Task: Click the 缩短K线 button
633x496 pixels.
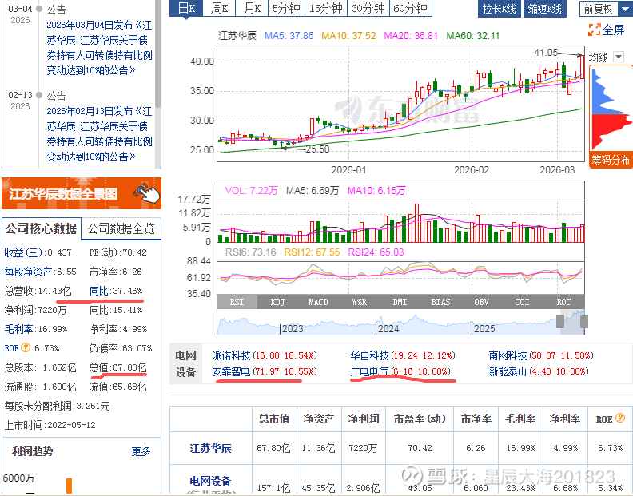Action: [x=545, y=9]
